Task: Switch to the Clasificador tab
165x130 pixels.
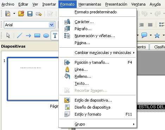Action: 158,47
